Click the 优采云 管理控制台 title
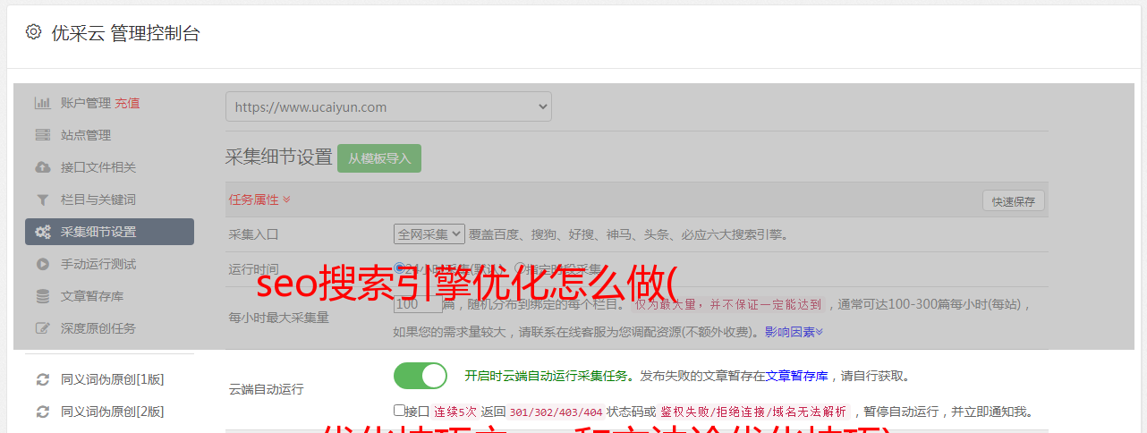Viewport: 1147px width, 433px height. pos(125,33)
